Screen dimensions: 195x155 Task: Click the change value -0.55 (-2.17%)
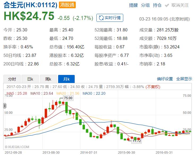pyautogui.click(x=75, y=18)
